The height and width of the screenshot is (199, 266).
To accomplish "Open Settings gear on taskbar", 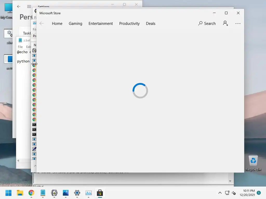I will click(x=77, y=193).
